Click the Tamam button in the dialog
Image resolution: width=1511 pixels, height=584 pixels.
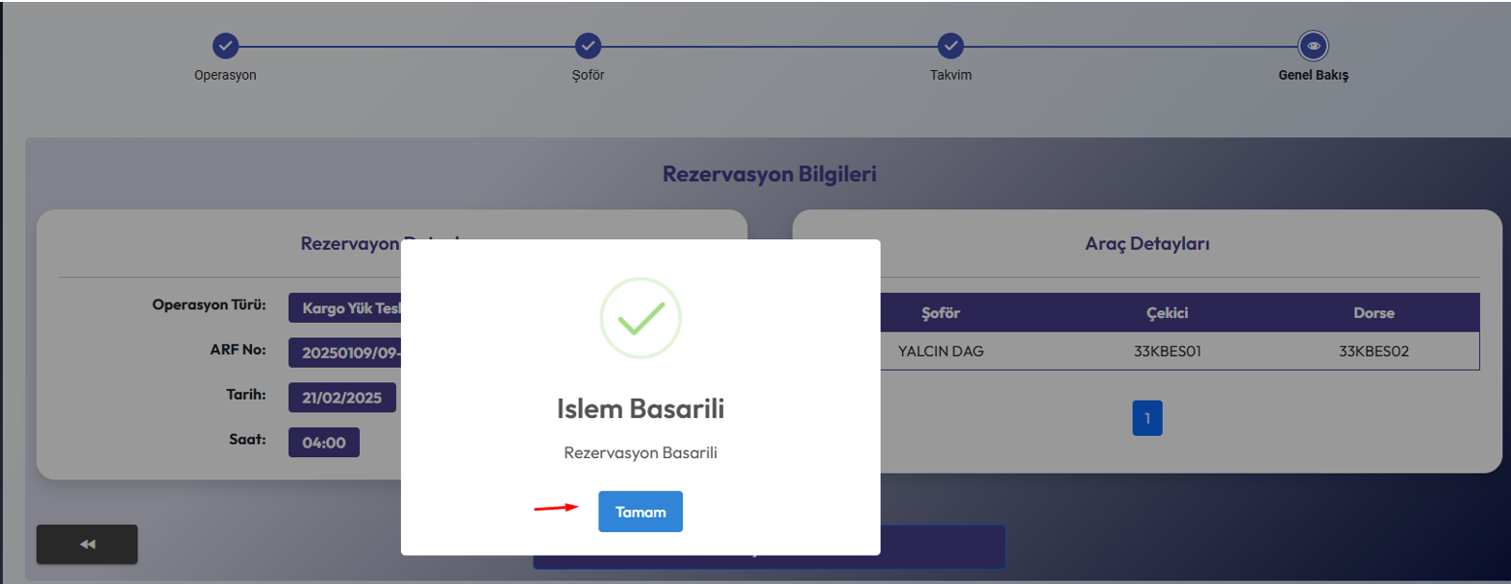click(x=640, y=512)
